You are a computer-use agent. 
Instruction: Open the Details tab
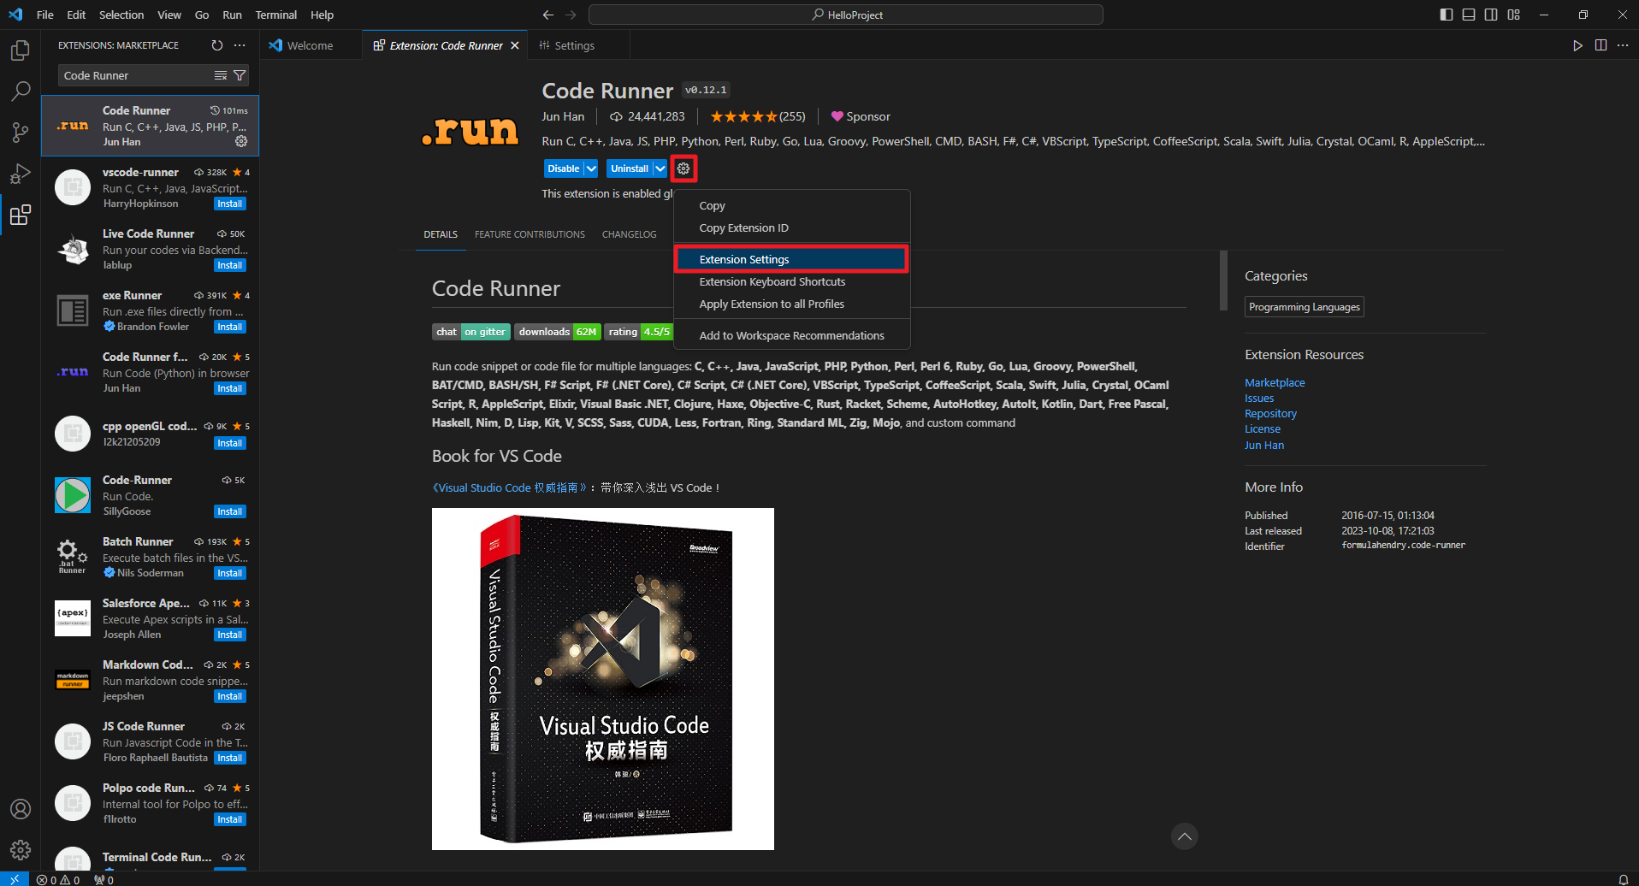coord(441,234)
